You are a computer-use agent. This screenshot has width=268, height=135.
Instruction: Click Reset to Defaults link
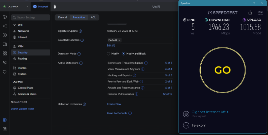click(x=117, y=113)
